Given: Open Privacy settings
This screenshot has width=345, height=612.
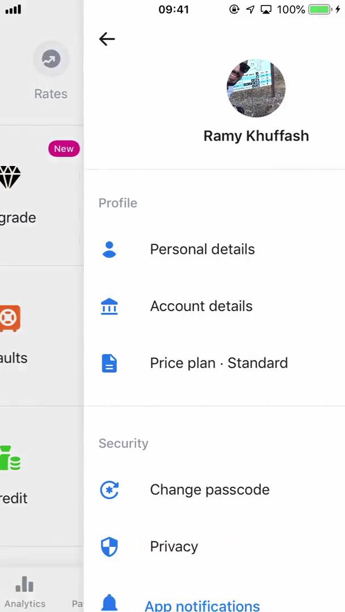Looking at the screenshot, I should coord(174,546).
